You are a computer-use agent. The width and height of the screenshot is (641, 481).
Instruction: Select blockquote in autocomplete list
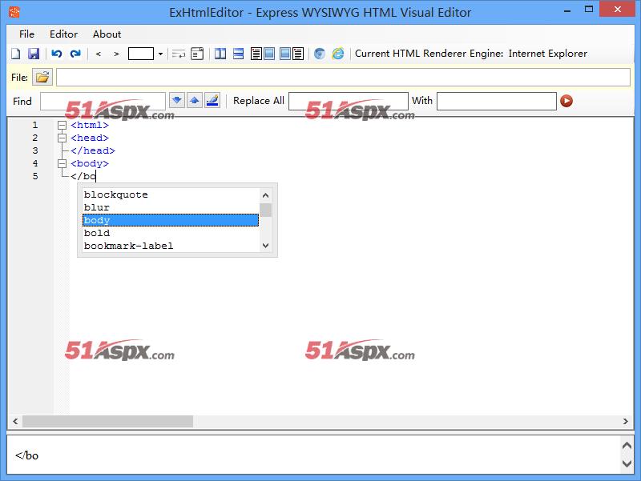click(x=171, y=194)
